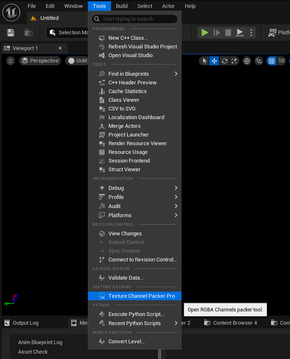Image resolution: width=290 pixels, height=359 pixels.
Task: Open Render Resource Viewer
Action: (x=135, y=144)
